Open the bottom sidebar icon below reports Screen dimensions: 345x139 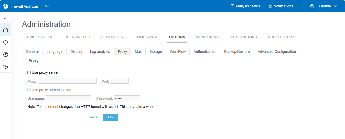pyautogui.click(x=5, y=67)
